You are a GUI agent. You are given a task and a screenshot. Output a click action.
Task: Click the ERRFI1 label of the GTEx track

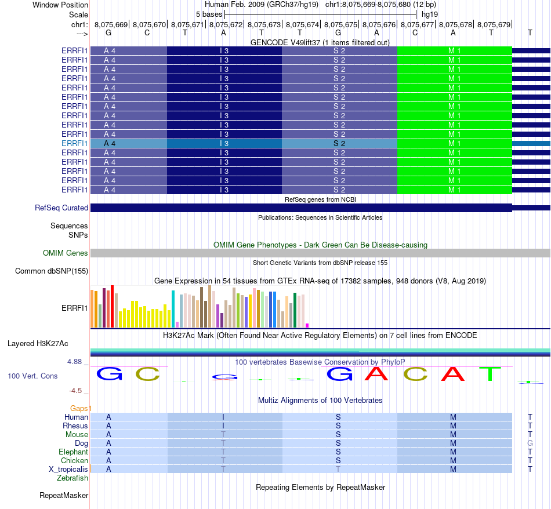point(74,308)
